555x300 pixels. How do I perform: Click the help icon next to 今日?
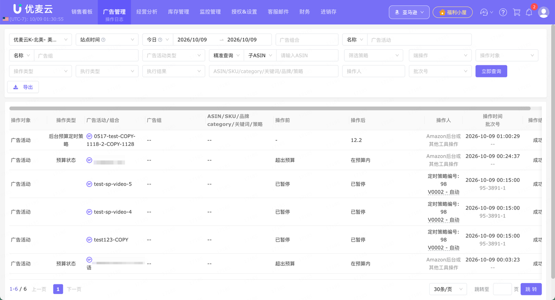click(x=160, y=40)
